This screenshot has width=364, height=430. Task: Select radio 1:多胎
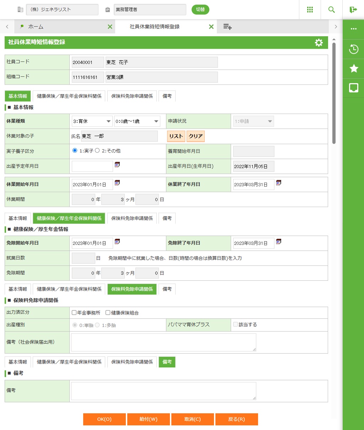[x=97, y=325]
